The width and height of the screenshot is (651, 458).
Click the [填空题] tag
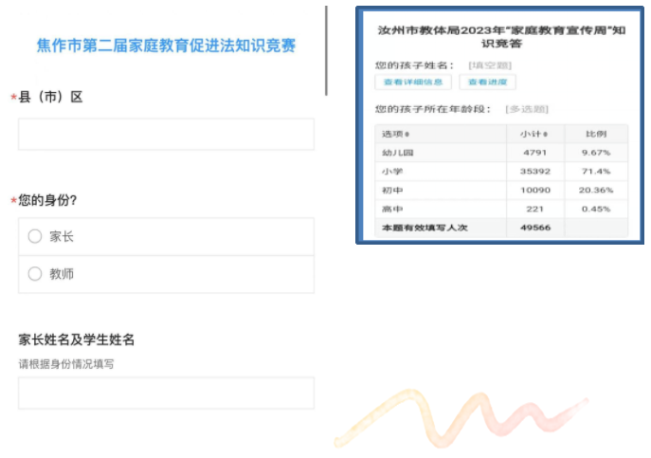click(x=490, y=65)
